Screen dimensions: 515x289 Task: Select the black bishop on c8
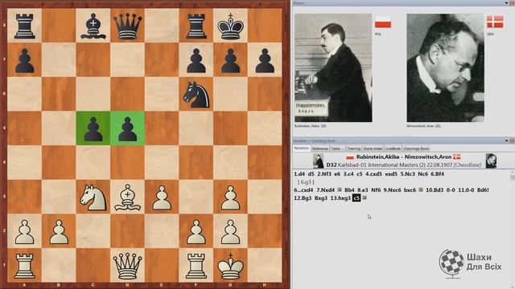tap(93, 26)
